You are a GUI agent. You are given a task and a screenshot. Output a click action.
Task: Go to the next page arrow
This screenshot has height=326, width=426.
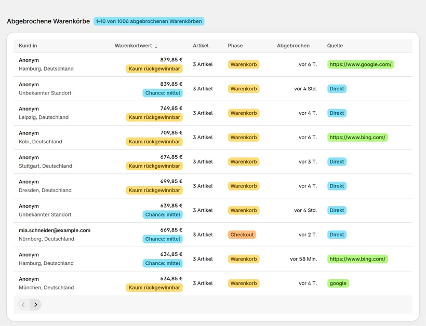36,305
